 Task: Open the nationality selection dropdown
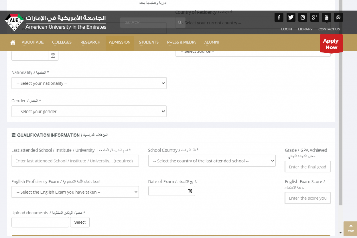[x=89, y=83]
